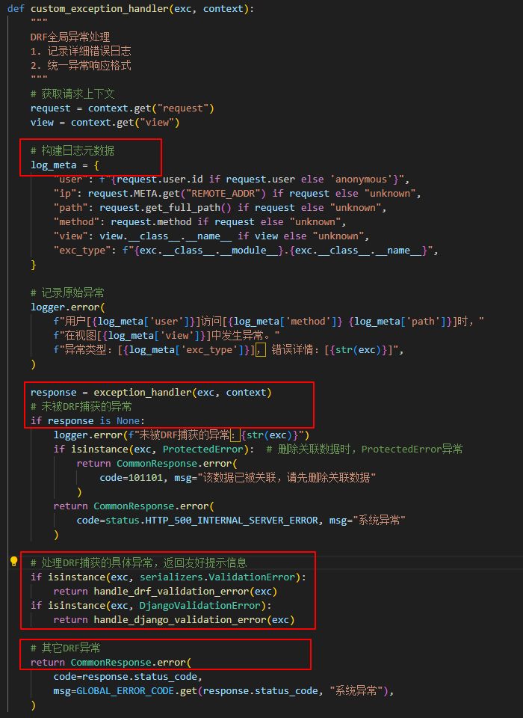The width and height of the screenshot is (523, 718).
Task: Click the comment # 记录原始异常
Action: click(x=67, y=292)
